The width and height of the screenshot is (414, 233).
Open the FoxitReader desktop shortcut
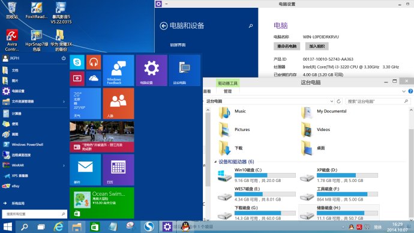[x=37, y=10]
